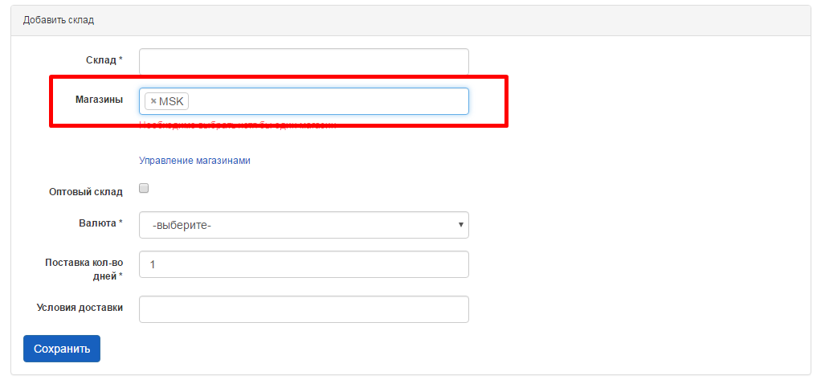Focus the Склад name input field
This screenshot has width=821, height=384.
point(304,62)
